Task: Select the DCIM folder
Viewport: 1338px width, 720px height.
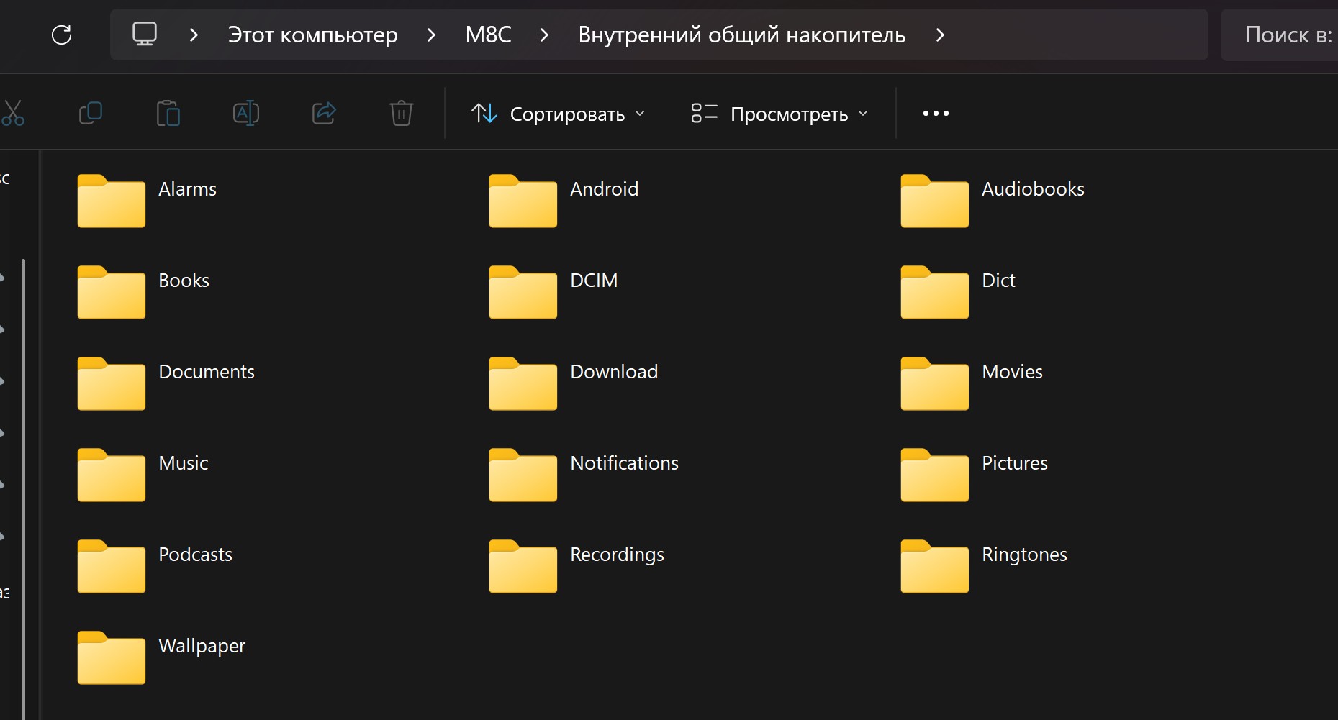Action: [x=523, y=292]
